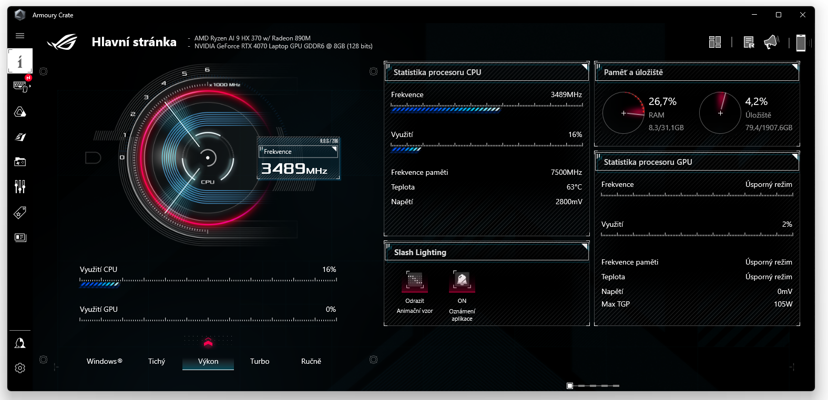
Task: Click the Max TGP 105W value
Action: pos(783,304)
